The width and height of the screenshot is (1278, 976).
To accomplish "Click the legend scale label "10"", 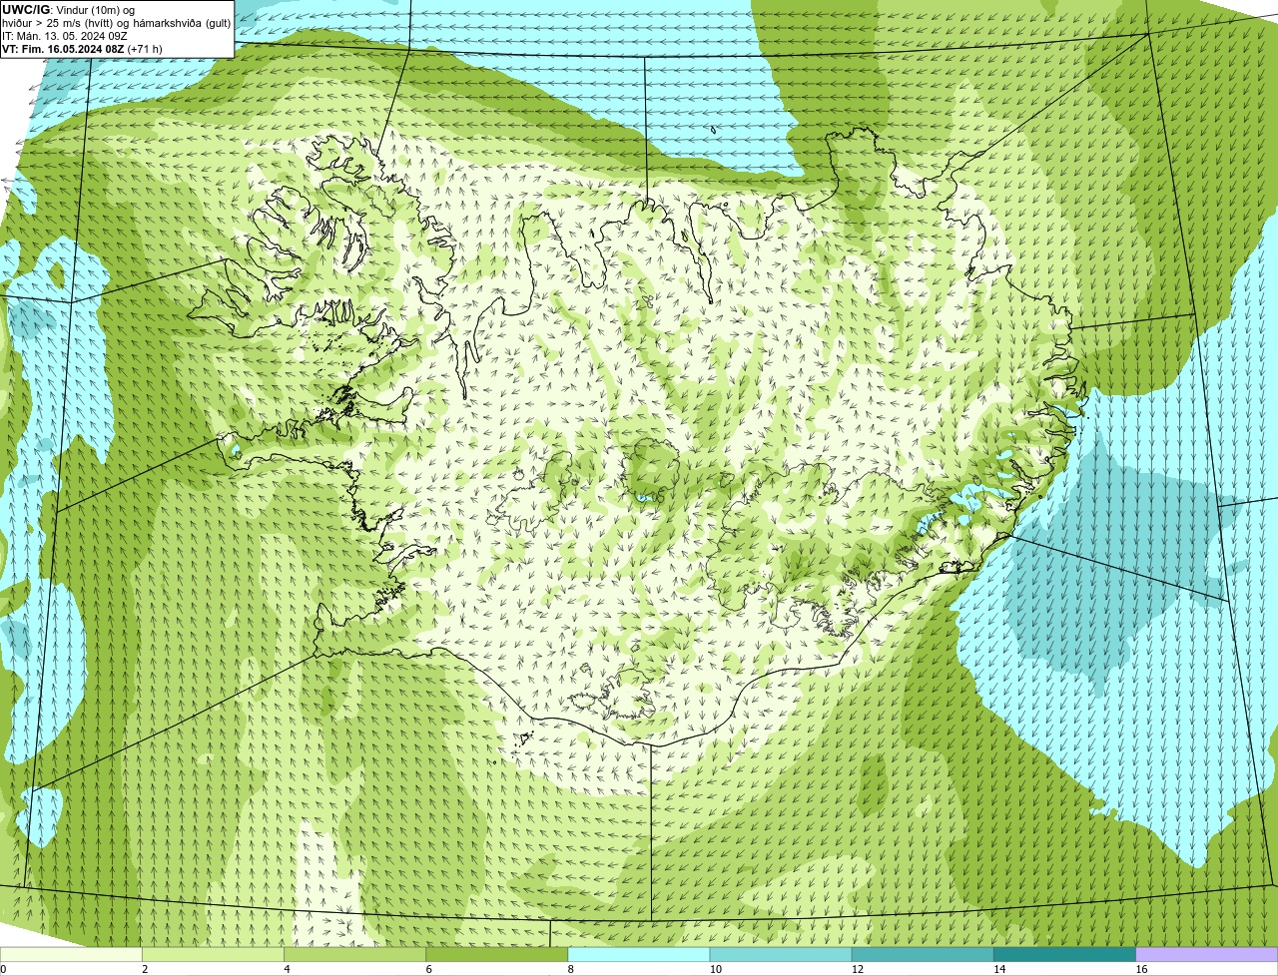I will click(x=715, y=969).
